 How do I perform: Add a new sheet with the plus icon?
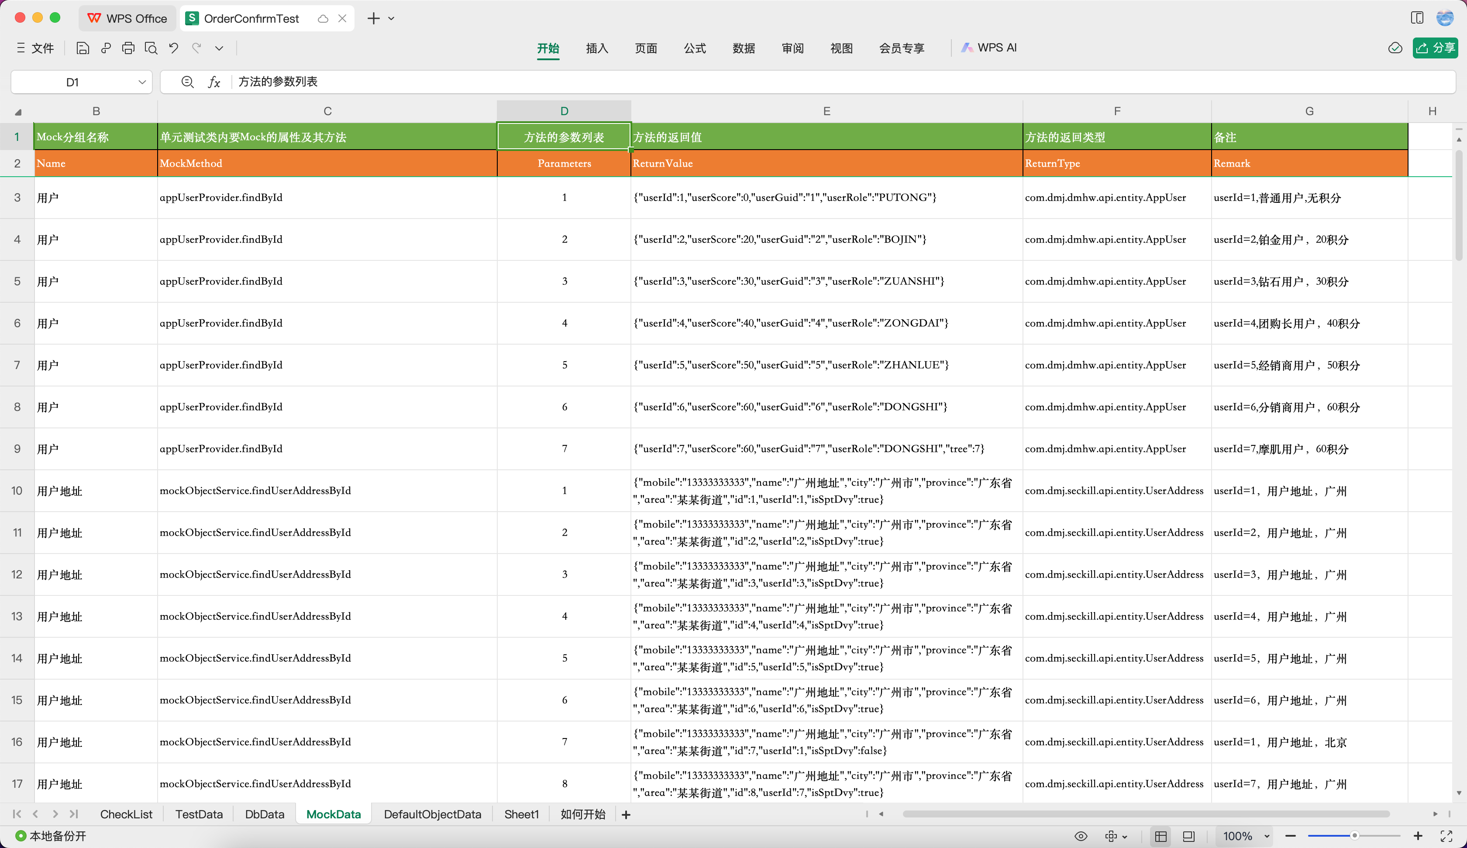[x=626, y=814]
